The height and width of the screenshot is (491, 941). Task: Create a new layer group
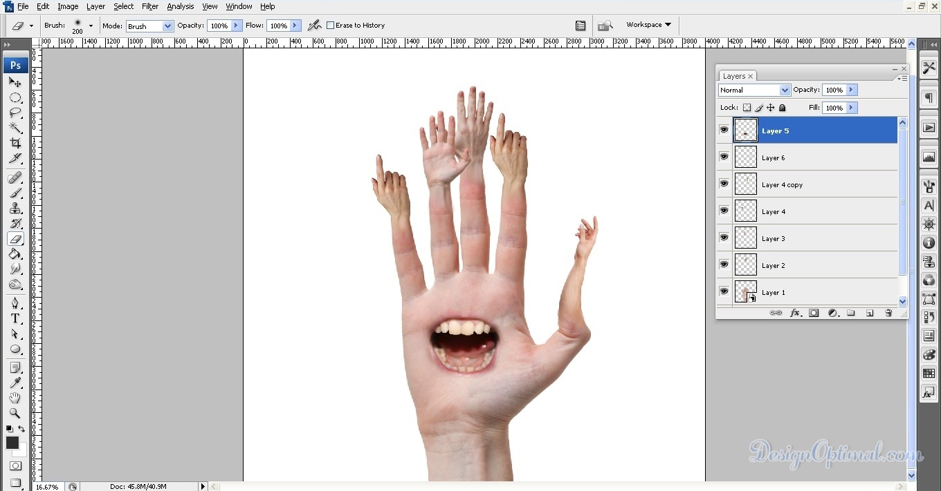coord(851,313)
